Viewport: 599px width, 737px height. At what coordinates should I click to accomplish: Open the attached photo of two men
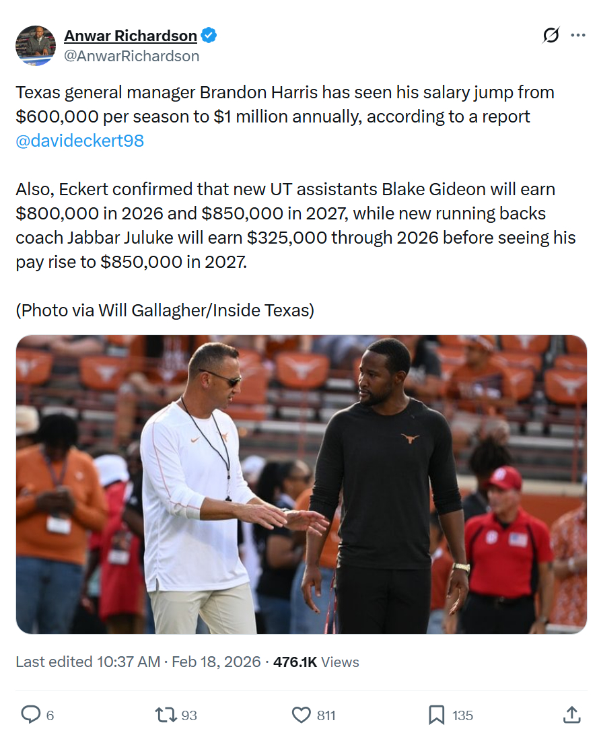(301, 484)
